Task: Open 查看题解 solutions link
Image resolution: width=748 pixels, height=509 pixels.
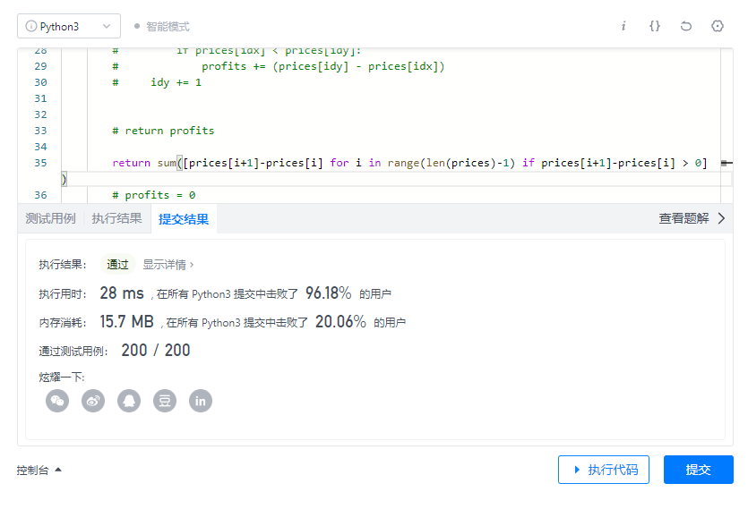Action: pyautogui.click(x=684, y=218)
